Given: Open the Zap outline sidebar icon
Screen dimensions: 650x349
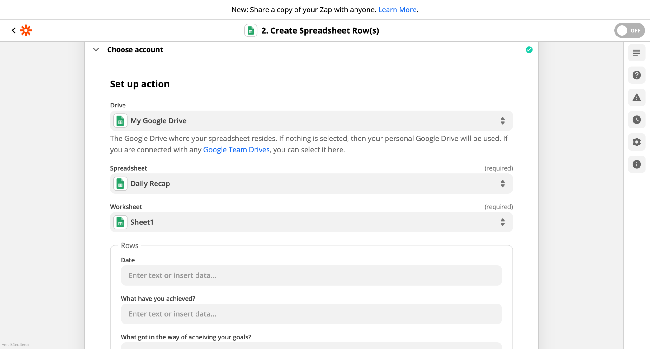Looking at the screenshot, I should click(637, 53).
